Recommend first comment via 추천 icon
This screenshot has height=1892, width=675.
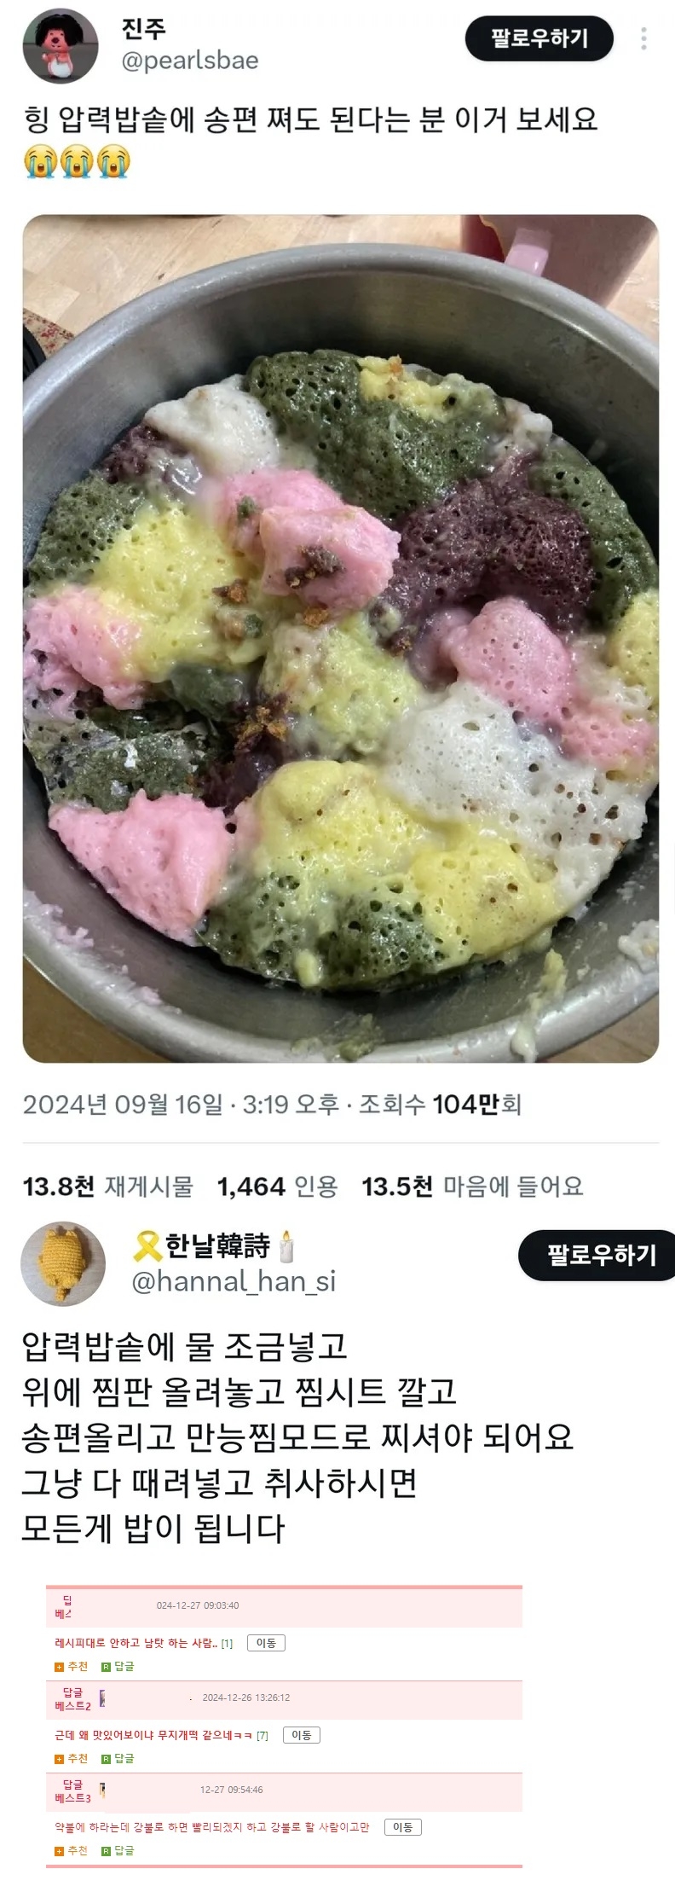point(72,1667)
